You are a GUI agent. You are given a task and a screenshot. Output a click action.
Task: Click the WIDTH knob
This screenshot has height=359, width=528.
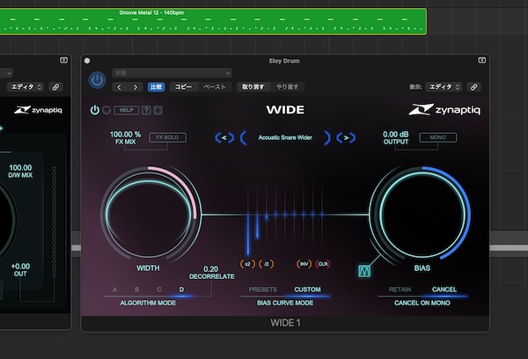tap(150, 215)
